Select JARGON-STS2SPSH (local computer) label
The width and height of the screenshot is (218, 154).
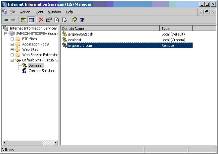tap(37, 34)
